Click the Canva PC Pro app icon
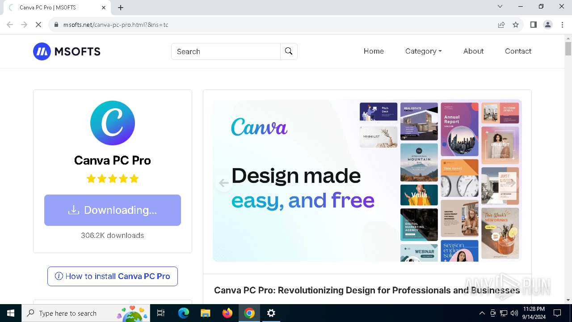The width and height of the screenshot is (572, 322). pyautogui.click(x=113, y=123)
